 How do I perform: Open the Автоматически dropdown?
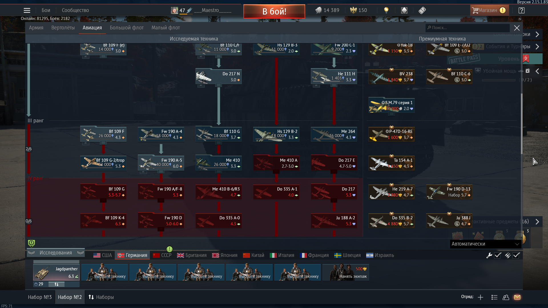tap(485, 244)
